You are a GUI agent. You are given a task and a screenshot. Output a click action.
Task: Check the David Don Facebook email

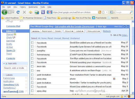coord(32,43)
